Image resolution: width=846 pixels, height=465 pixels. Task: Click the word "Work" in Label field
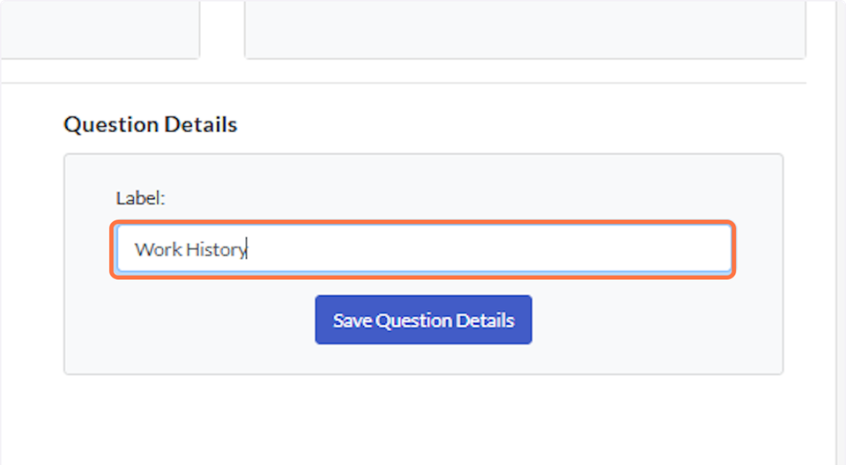(x=158, y=250)
